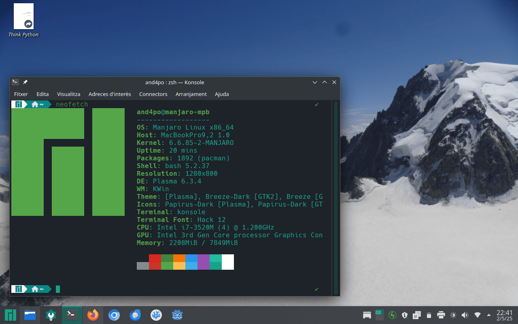Click the white color block in neofetch palette
518x324 pixels.
(228, 262)
